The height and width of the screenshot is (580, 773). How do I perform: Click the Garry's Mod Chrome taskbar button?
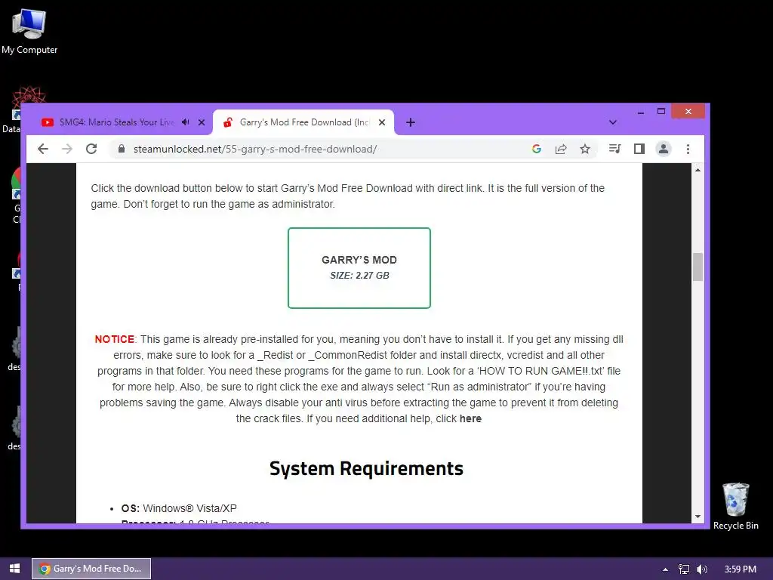pyautogui.click(x=91, y=569)
